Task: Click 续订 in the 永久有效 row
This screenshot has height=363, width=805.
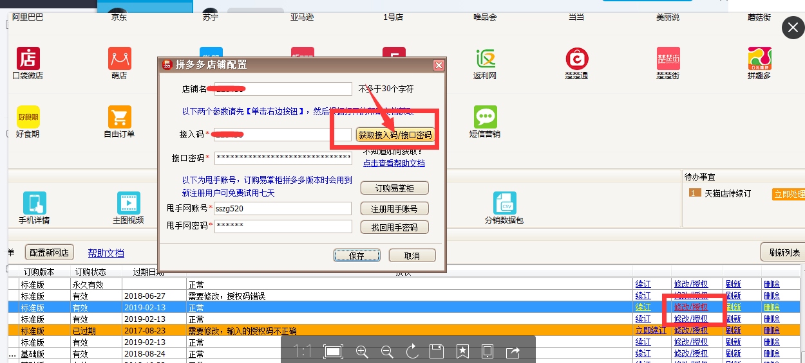Action: point(643,284)
